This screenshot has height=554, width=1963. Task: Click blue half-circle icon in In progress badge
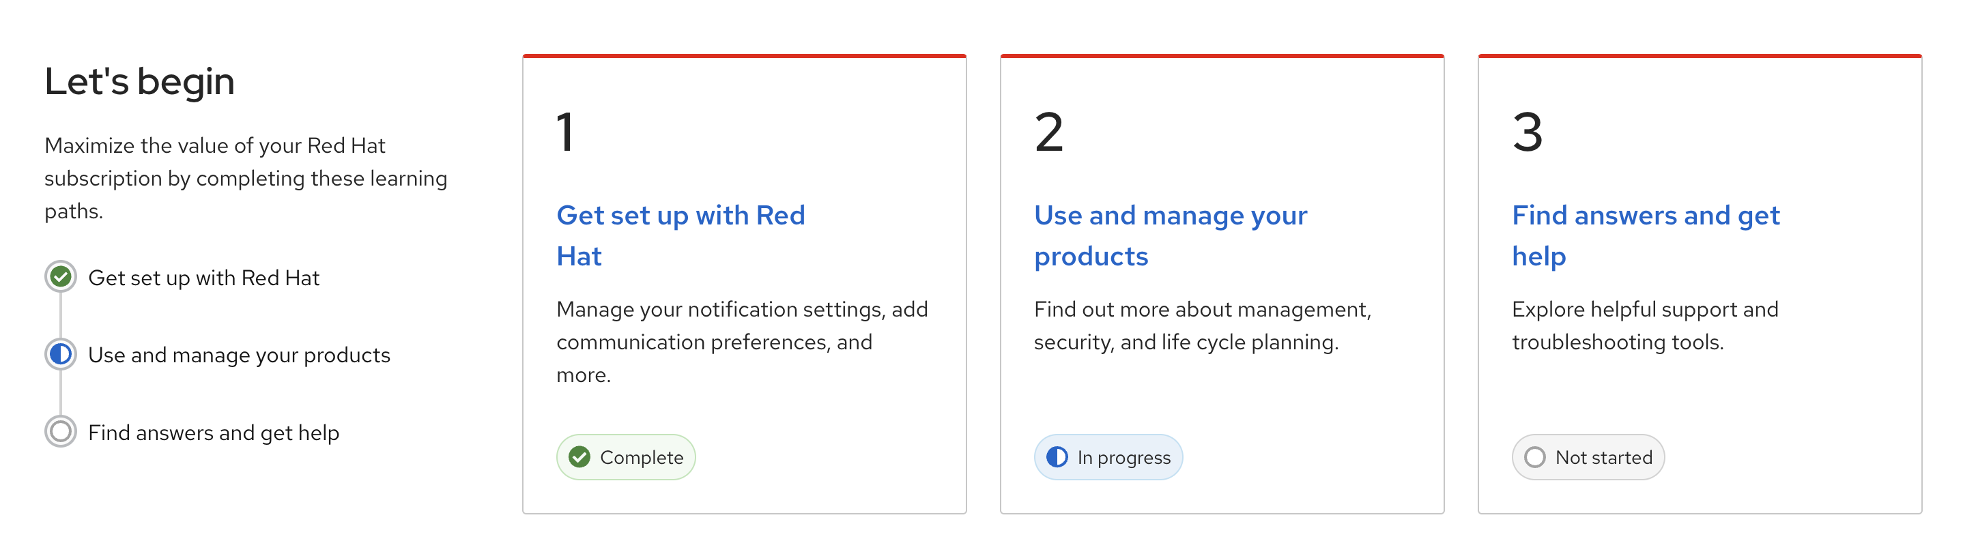tap(1057, 457)
